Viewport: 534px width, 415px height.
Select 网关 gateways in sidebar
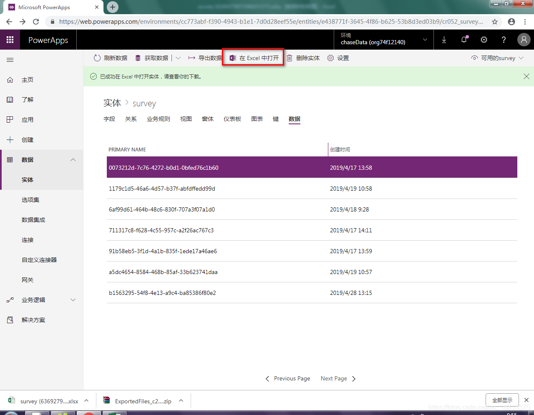coord(28,280)
